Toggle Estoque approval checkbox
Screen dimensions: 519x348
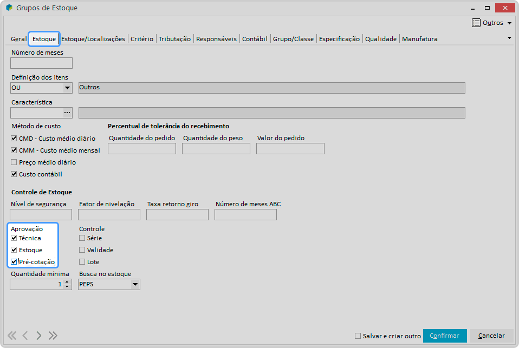tap(14, 249)
